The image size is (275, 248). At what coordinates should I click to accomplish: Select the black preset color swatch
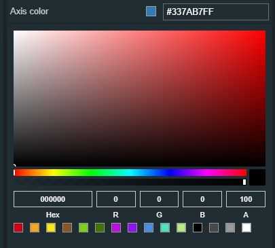click(x=198, y=228)
